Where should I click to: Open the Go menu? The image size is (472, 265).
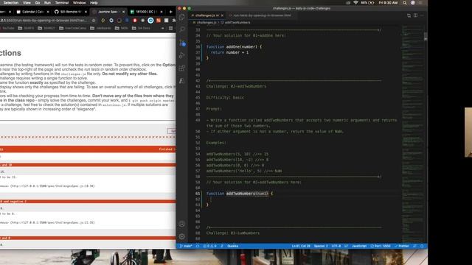(38, 3)
